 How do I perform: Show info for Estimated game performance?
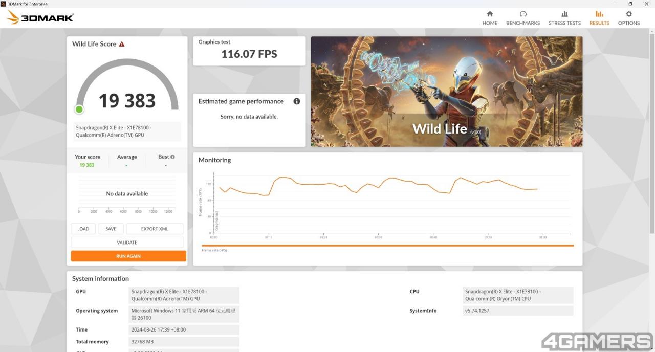click(x=297, y=101)
